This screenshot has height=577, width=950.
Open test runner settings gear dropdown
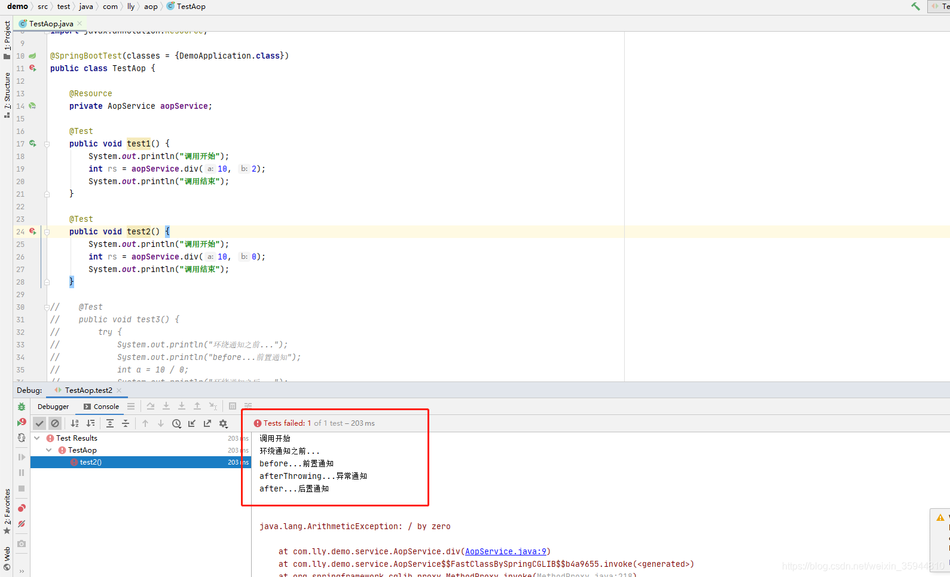224,423
